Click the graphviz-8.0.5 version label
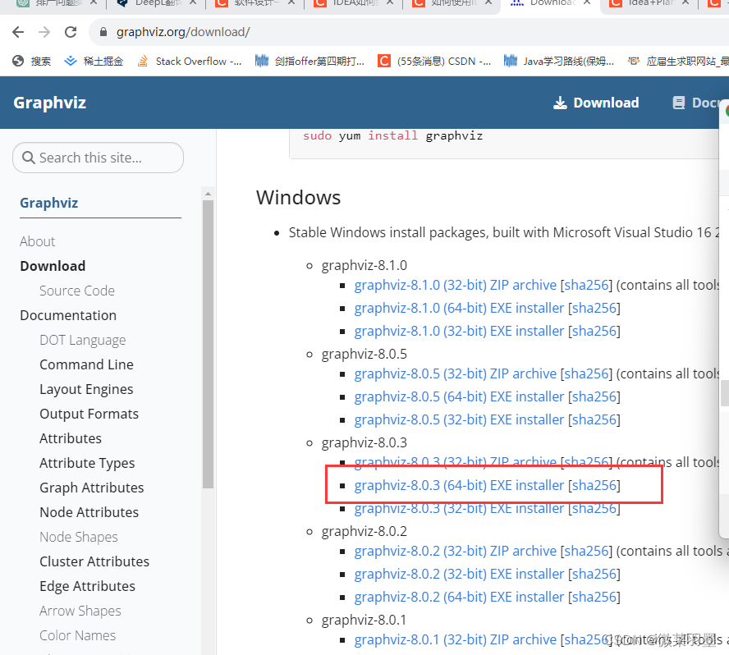 tap(364, 355)
